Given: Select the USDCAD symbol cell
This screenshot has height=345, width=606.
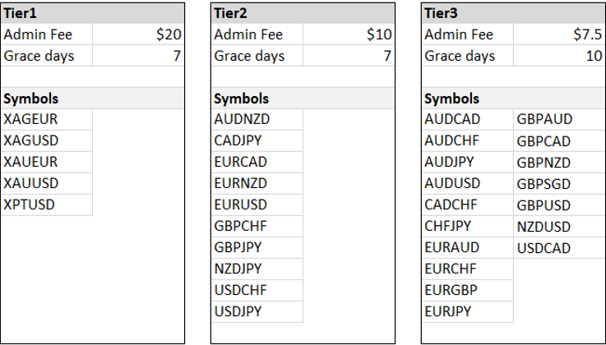Looking at the screenshot, I should 560,248.
